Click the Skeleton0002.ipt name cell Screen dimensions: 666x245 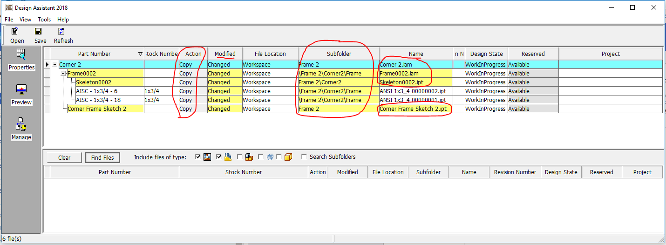coord(416,82)
